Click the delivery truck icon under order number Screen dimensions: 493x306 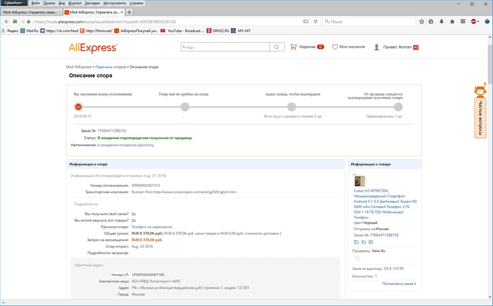point(356,242)
